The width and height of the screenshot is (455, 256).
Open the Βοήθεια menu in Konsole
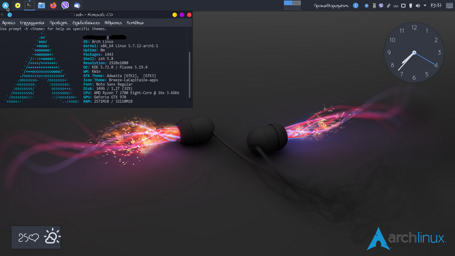point(135,23)
